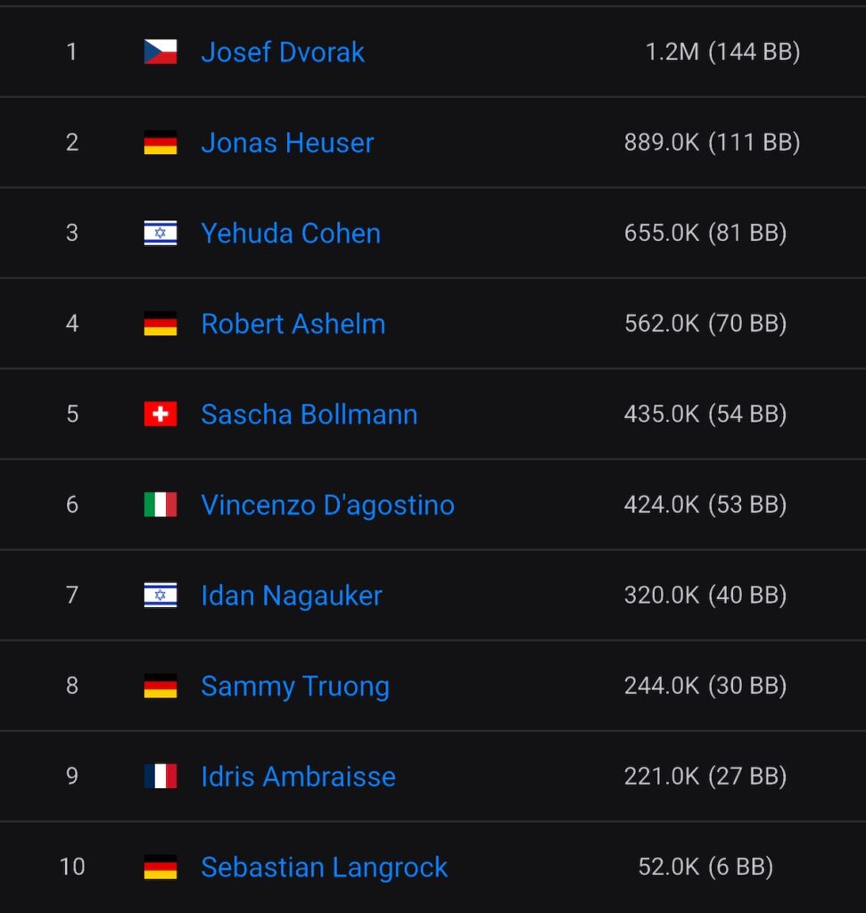Select Sammy Truong's name link

click(x=295, y=687)
